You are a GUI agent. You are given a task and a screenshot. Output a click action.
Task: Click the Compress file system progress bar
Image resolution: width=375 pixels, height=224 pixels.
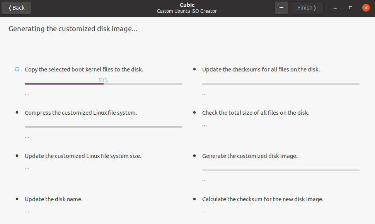[x=103, y=127]
